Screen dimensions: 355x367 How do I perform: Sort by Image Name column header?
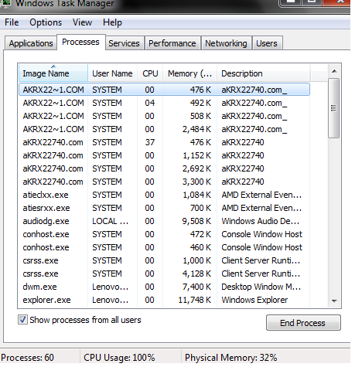click(x=53, y=73)
